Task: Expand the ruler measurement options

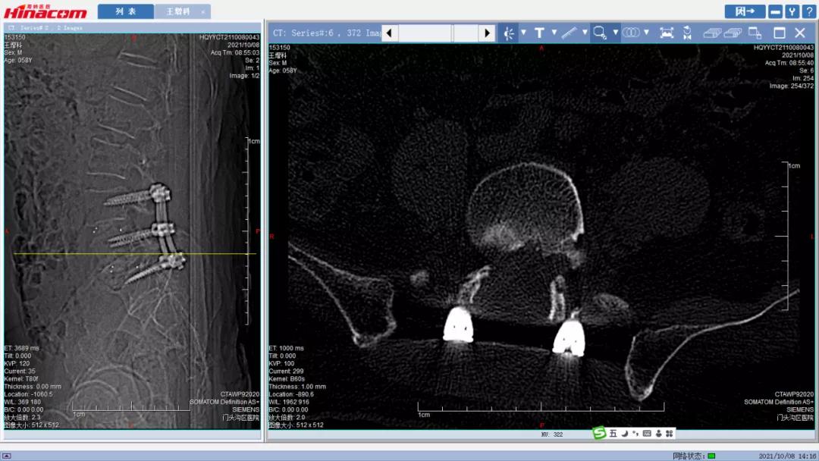Action: tap(585, 33)
